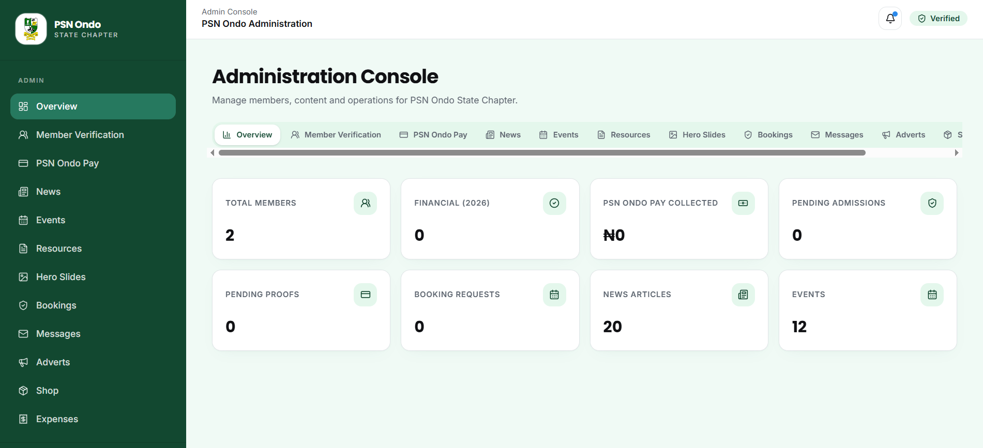The height and width of the screenshot is (448, 983).
Task: Open Resources in the sidebar
Action: [x=93, y=249]
